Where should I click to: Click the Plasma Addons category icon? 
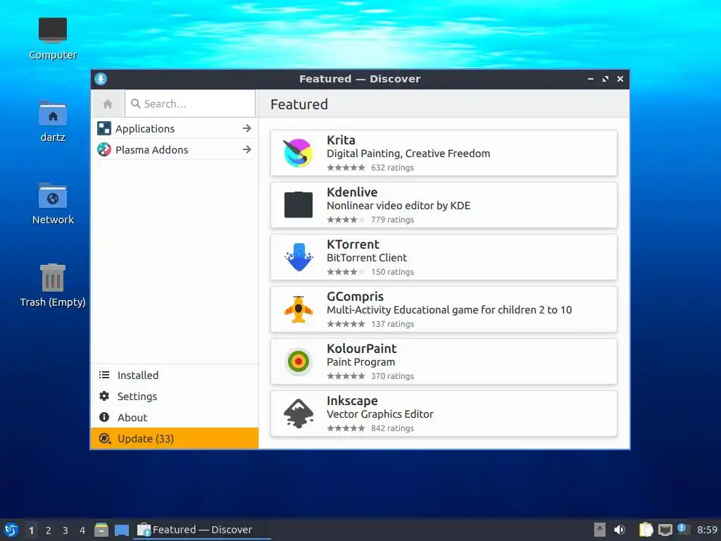click(x=104, y=149)
